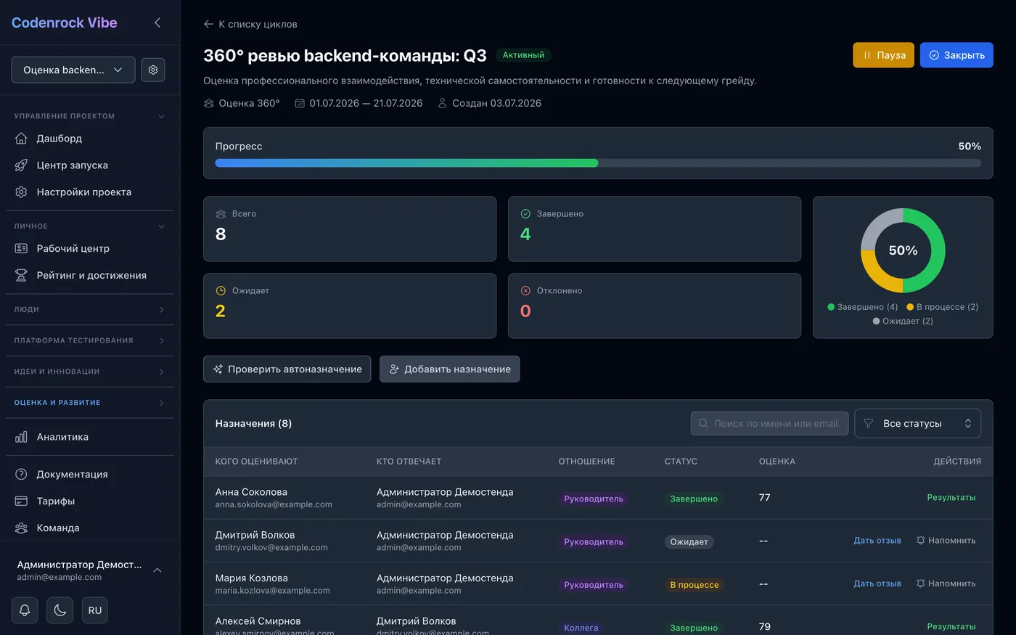Click the gray Ожидает (2) legend dot
This screenshot has height=635, width=1016.
pos(876,321)
